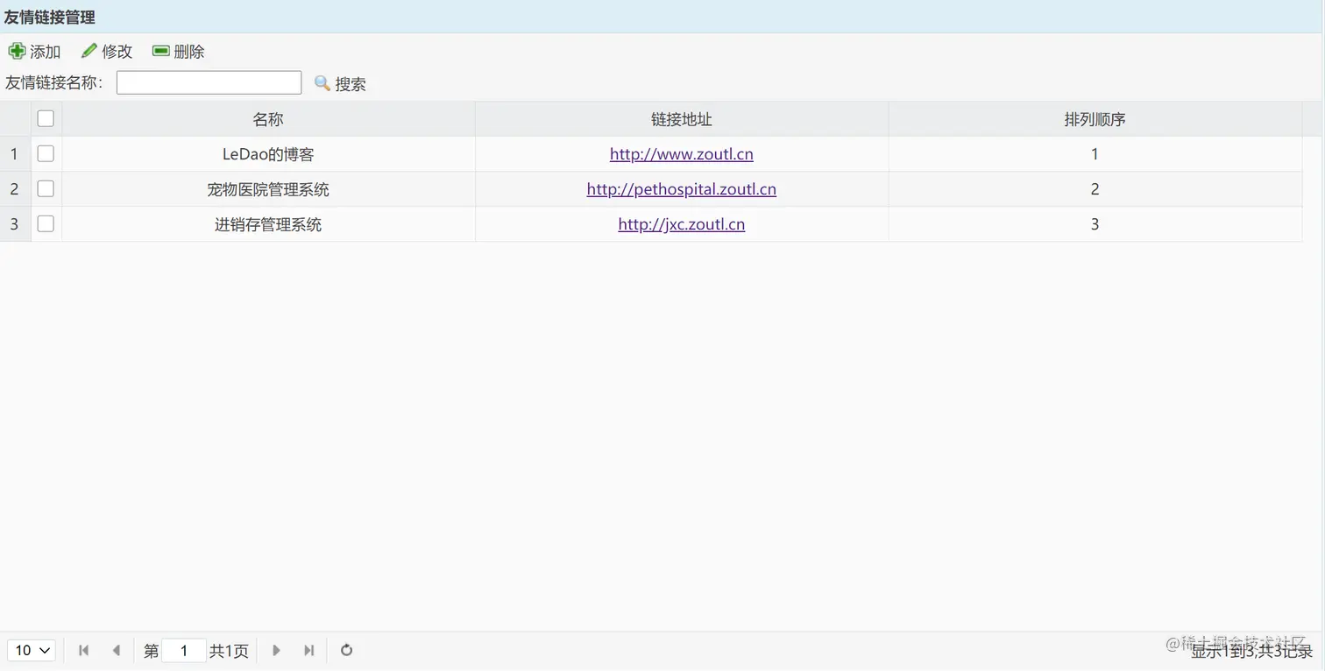Select the 进销存管理系统 name cell
The image size is (1325, 671).
268,224
